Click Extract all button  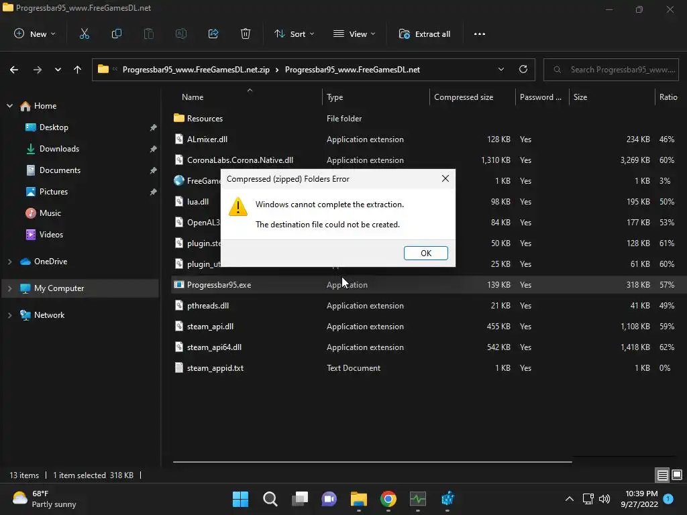[x=425, y=34]
